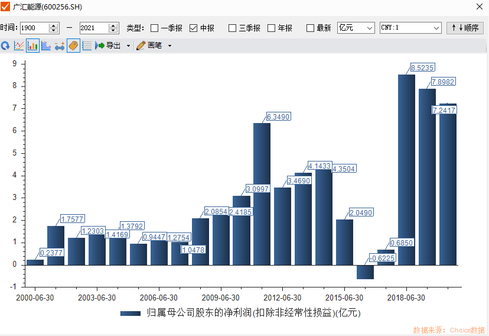Click the 2.4185 data label
The image size is (489, 336).
coord(240,212)
